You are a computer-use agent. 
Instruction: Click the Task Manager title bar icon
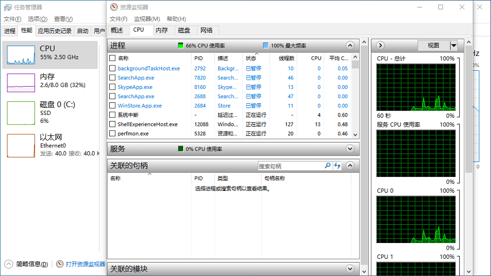(8, 7)
